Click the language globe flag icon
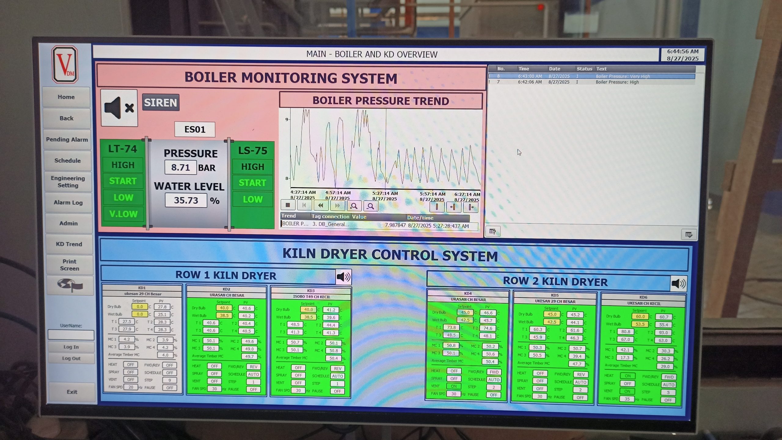 pos(70,285)
